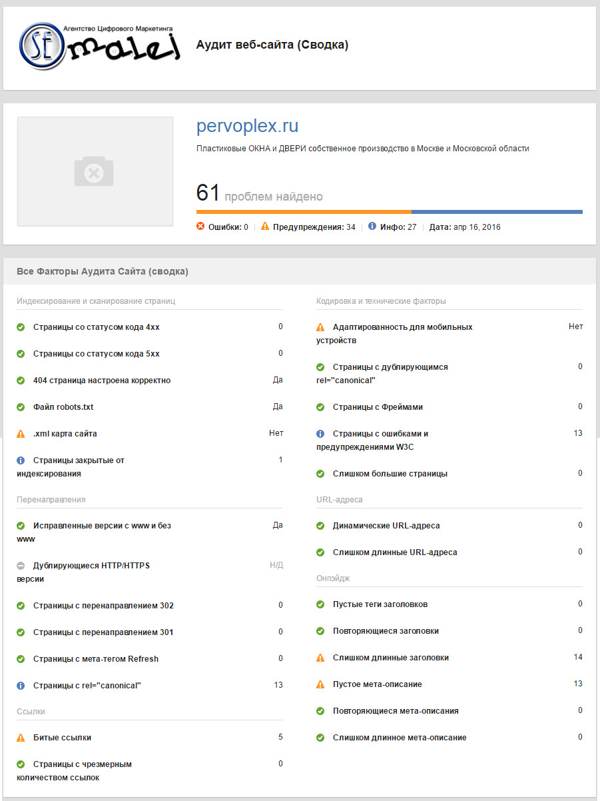Click section heading Индексирование и сканирование страниц
This screenshot has height=801, width=600.
coord(96,301)
